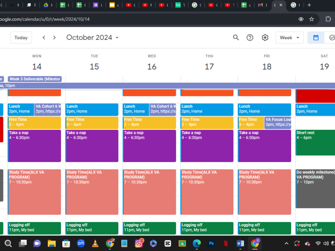This screenshot has height=251, width=335.
Task: Select Wednesday 16 date header
Action: (152, 67)
